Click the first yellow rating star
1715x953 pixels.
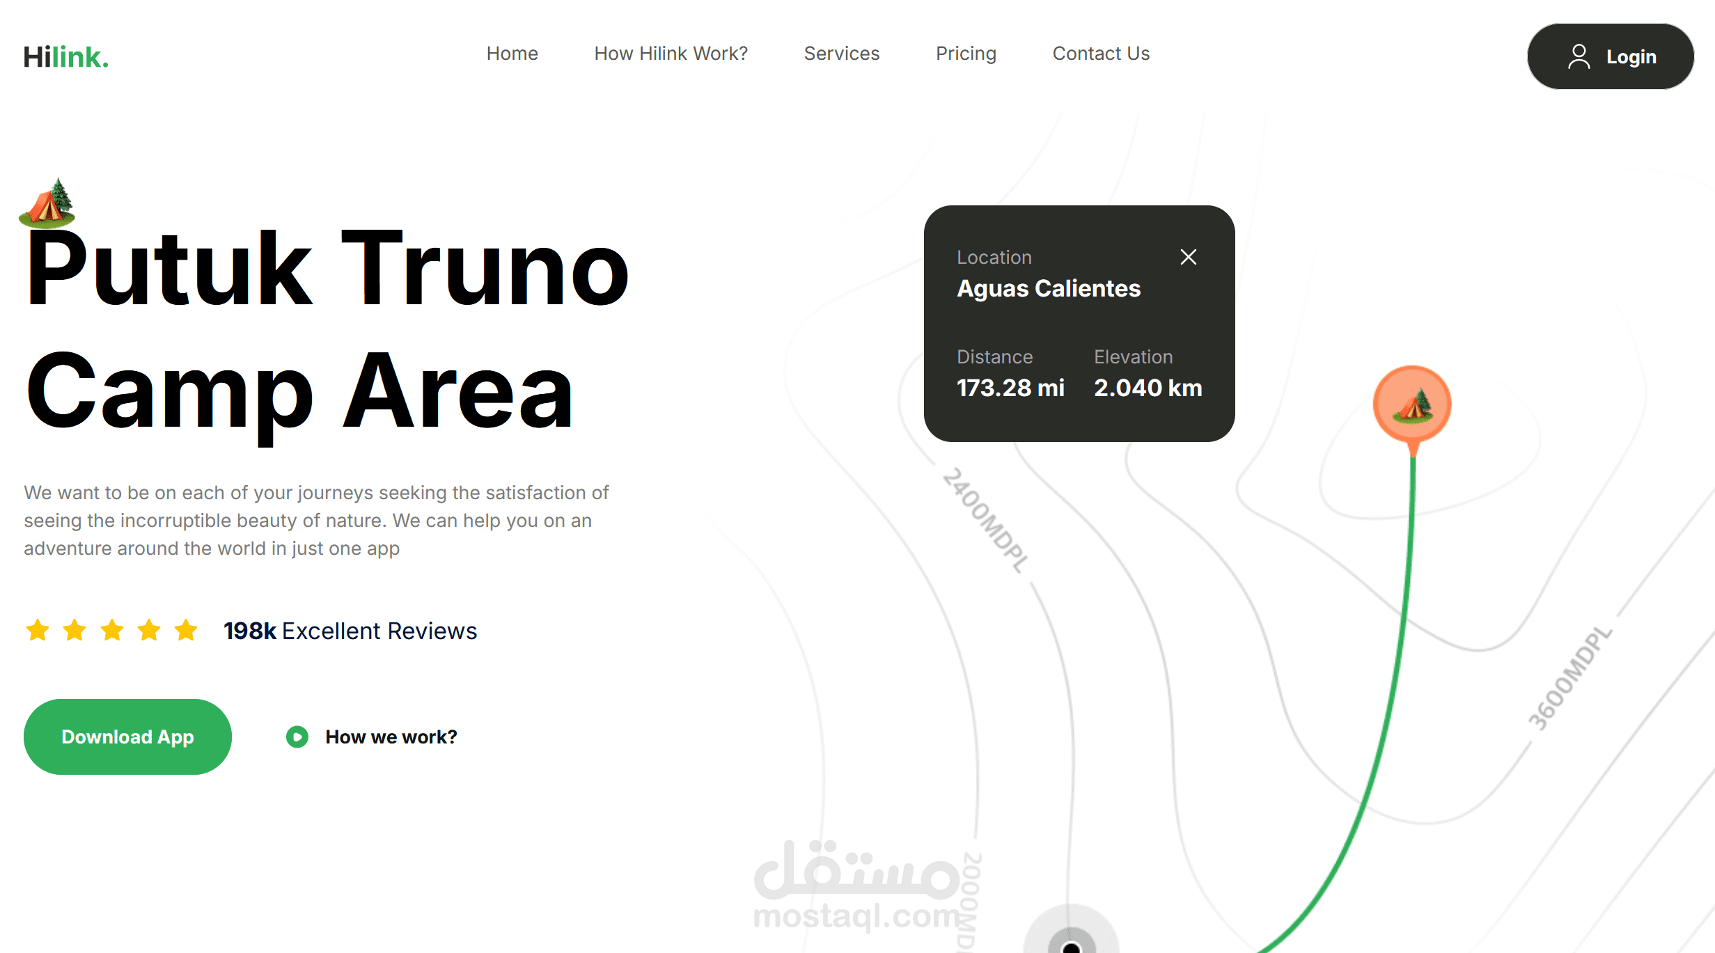click(x=38, y=630)
